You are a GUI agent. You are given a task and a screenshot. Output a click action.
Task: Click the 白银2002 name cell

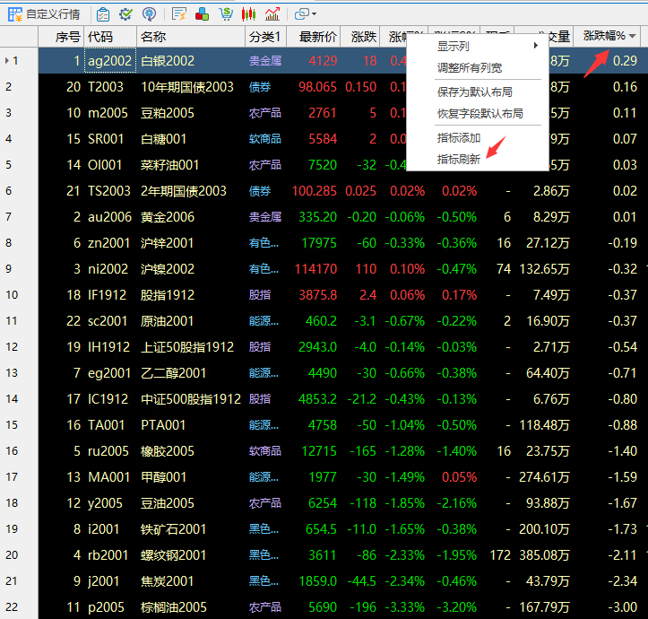point(168,61)
